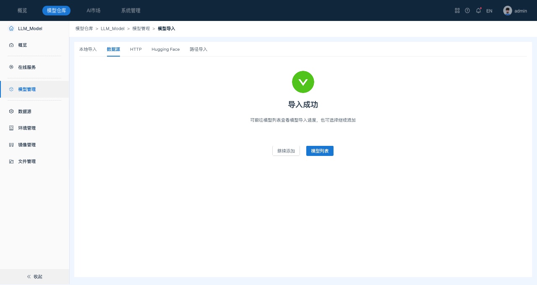This screenshot has height=285, width=537.
Task: Click the environment management icon in sidebar
Action: [x=11, y=128]
